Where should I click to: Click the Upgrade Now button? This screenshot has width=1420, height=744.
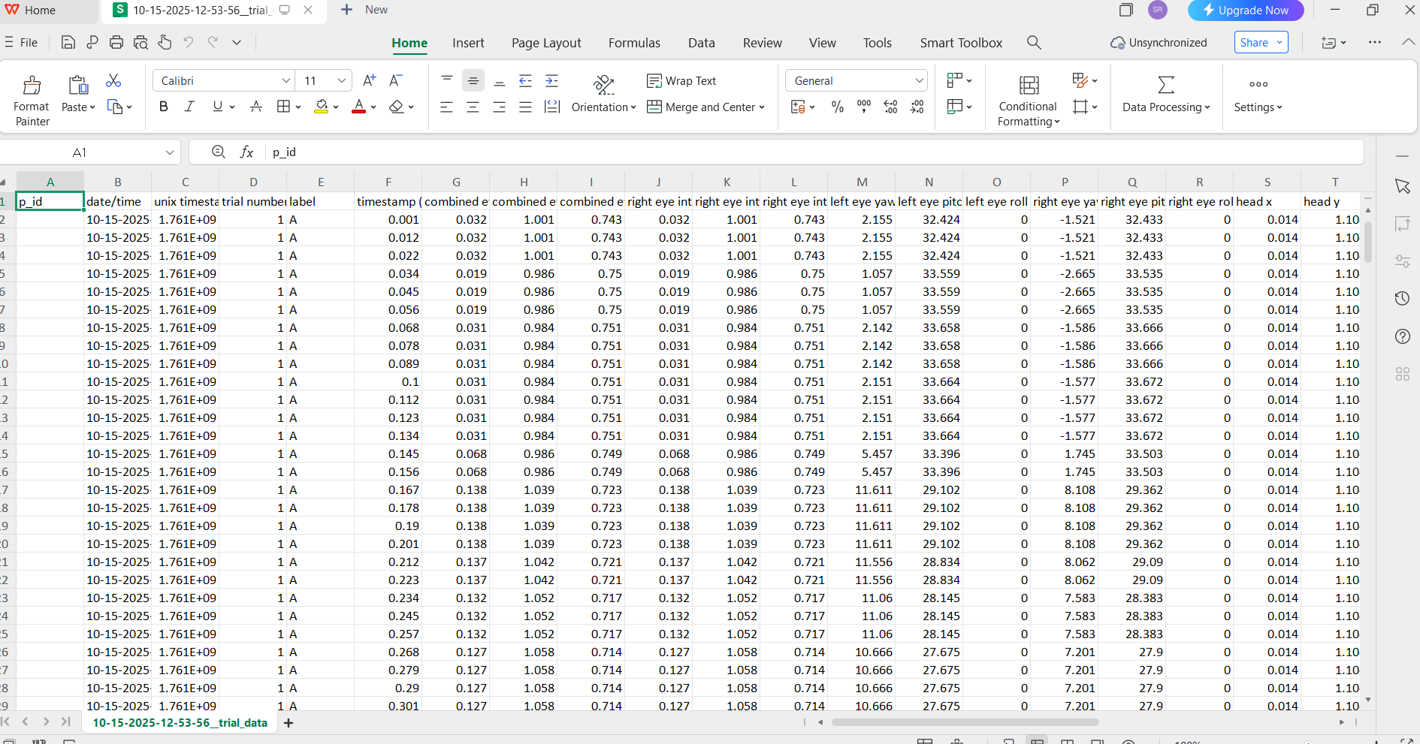(x=1245, y=11)
